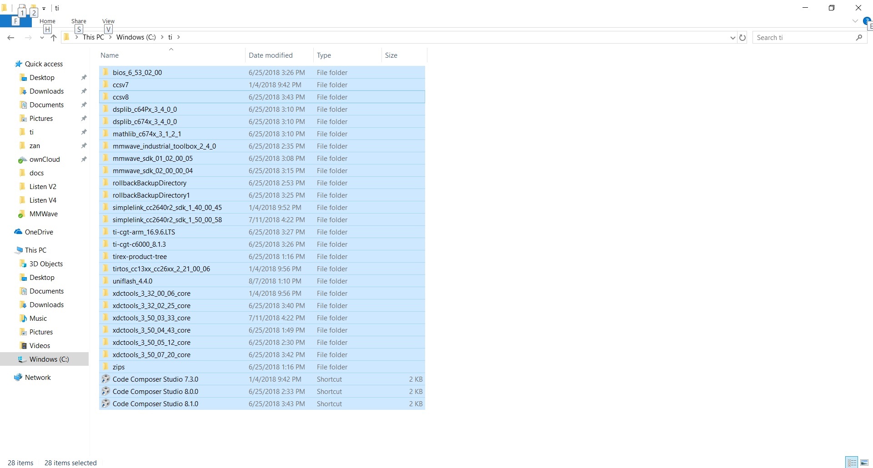The width and height of the screenshot is (873, 468).
Task: Select mmwave_sdk_02_00_00_04 folder
Action: coord(262,170)
